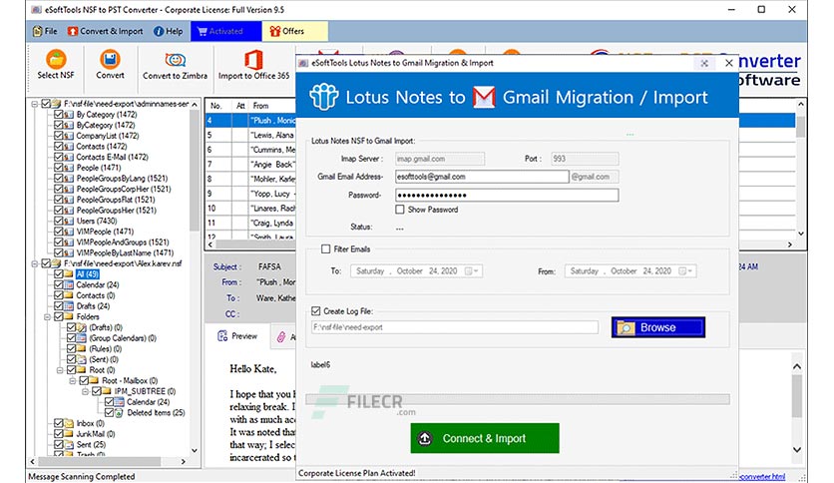The width and height of the screenshot is (834, 483).
Task: Click the Port 993 field
Action: tap(585, 159)
